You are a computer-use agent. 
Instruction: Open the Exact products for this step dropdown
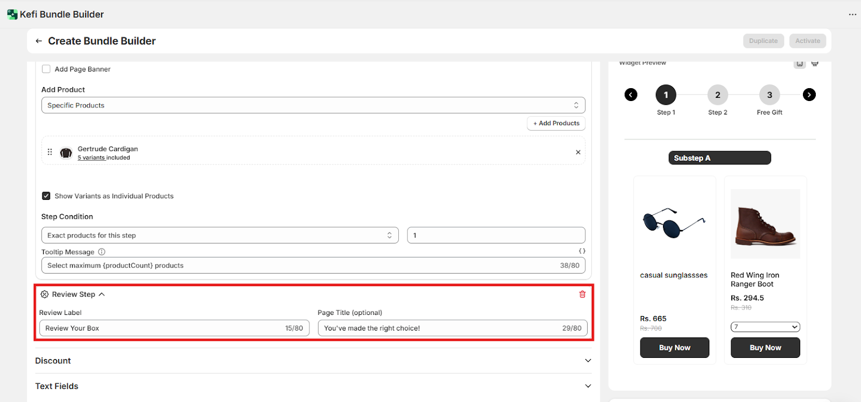click(x=220, y=235)
